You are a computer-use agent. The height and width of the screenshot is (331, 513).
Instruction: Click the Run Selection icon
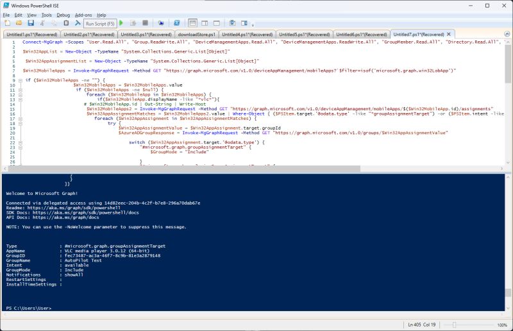click(x=133, y=23)
